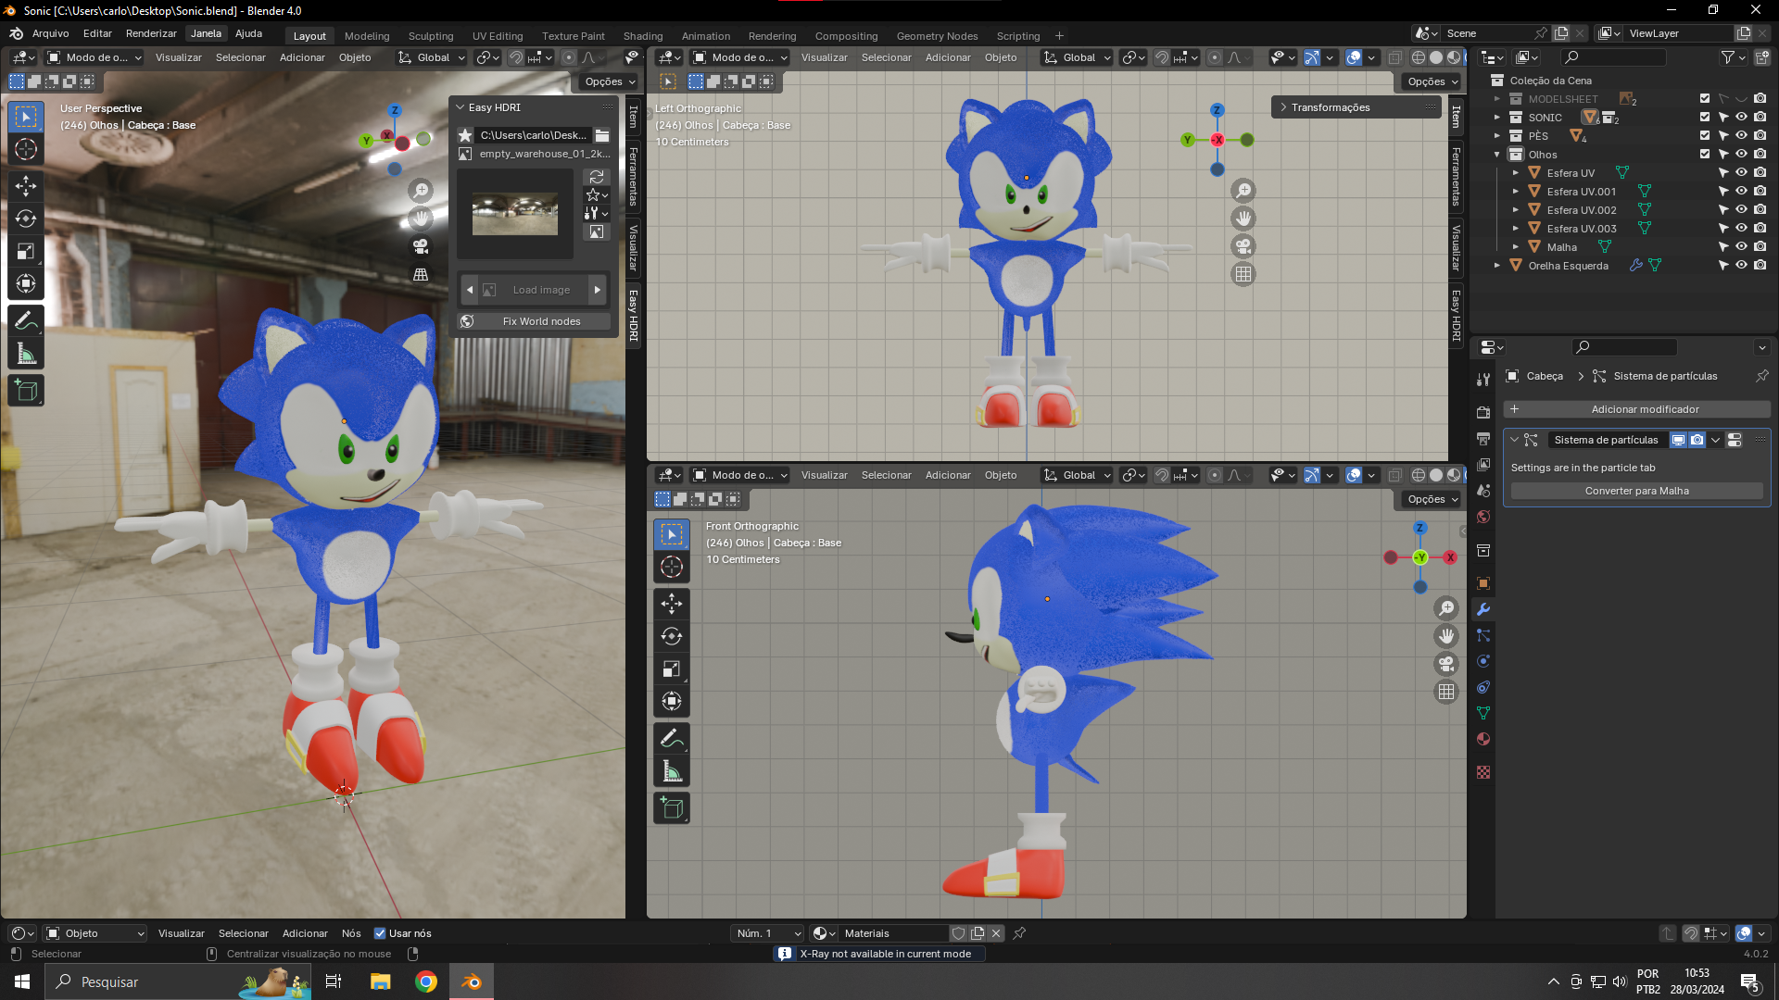This screenshot has height=1000, width=1779.
Task: Click the HDRI warehouse preview thumbnail
Action: [x=514, y=214]
